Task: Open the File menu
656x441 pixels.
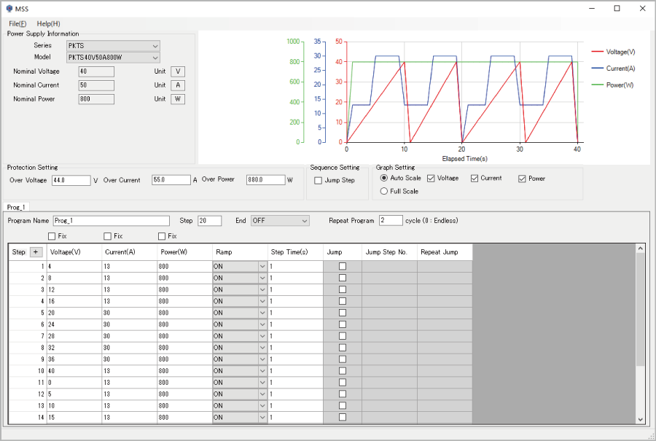Action: pos(17,23)
